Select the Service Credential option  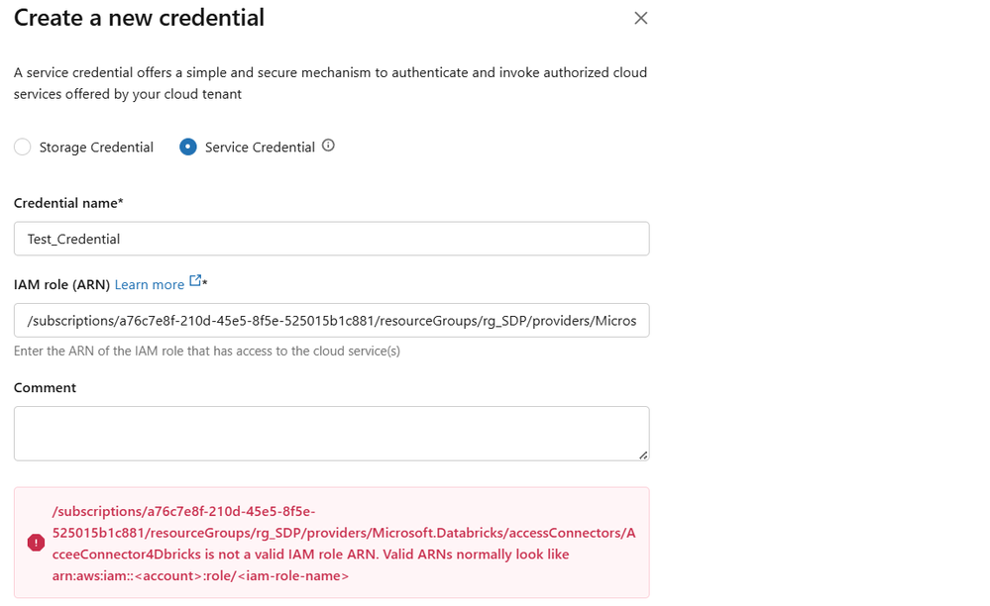click(187, 146)
